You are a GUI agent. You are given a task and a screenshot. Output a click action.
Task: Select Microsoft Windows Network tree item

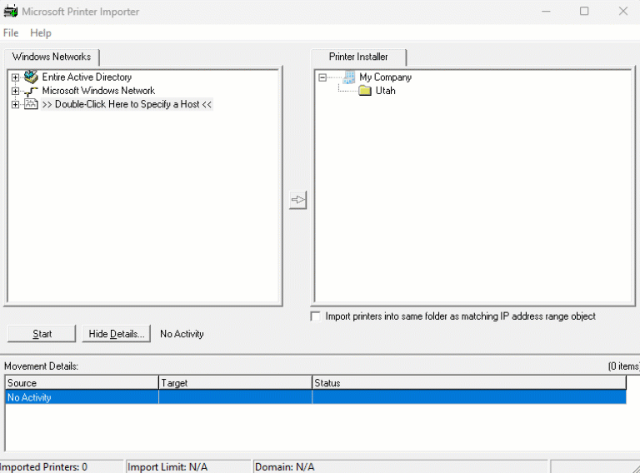[99, 91]
